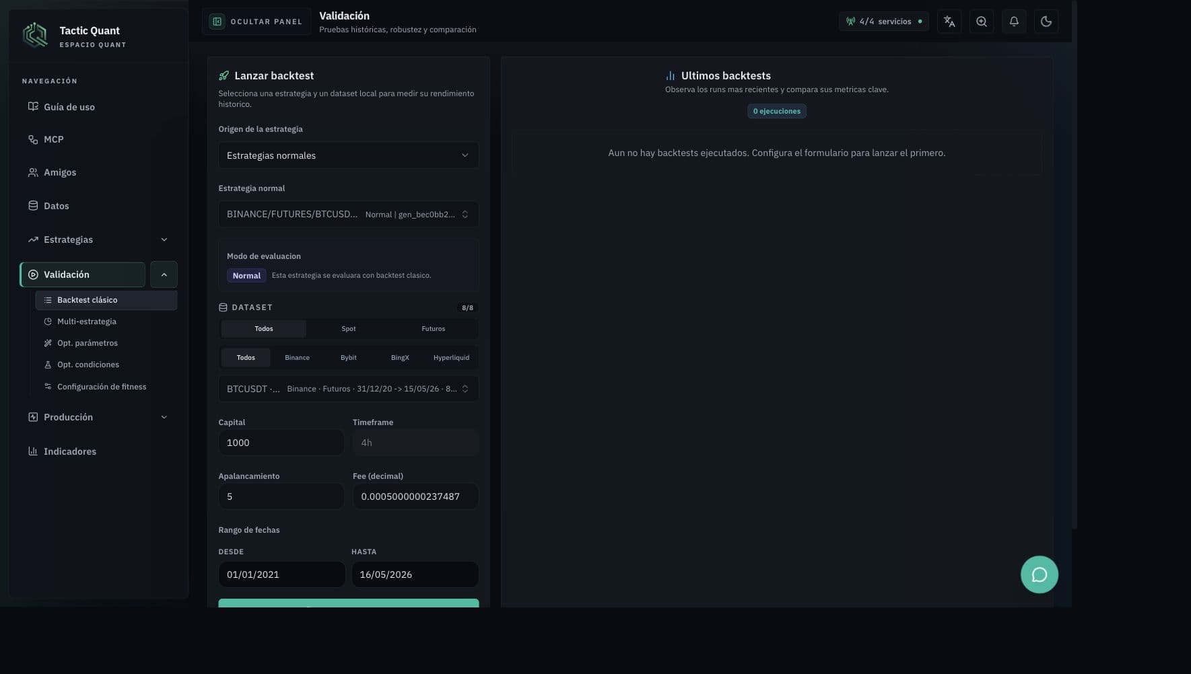Click the Producción activity icon
This screenshot has width=1191, height=674.
coord(33,417)
